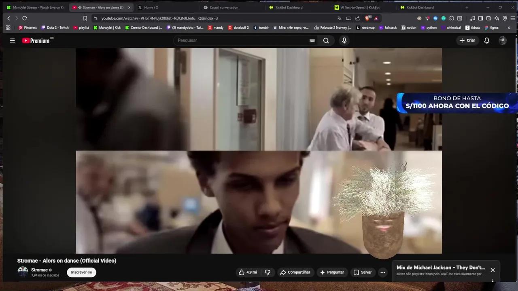Image resolution: width=518 pixels, height=291 pixels.
Task: Close the Mix de Michael Jackson panel
Action: [x=493, y=270]
